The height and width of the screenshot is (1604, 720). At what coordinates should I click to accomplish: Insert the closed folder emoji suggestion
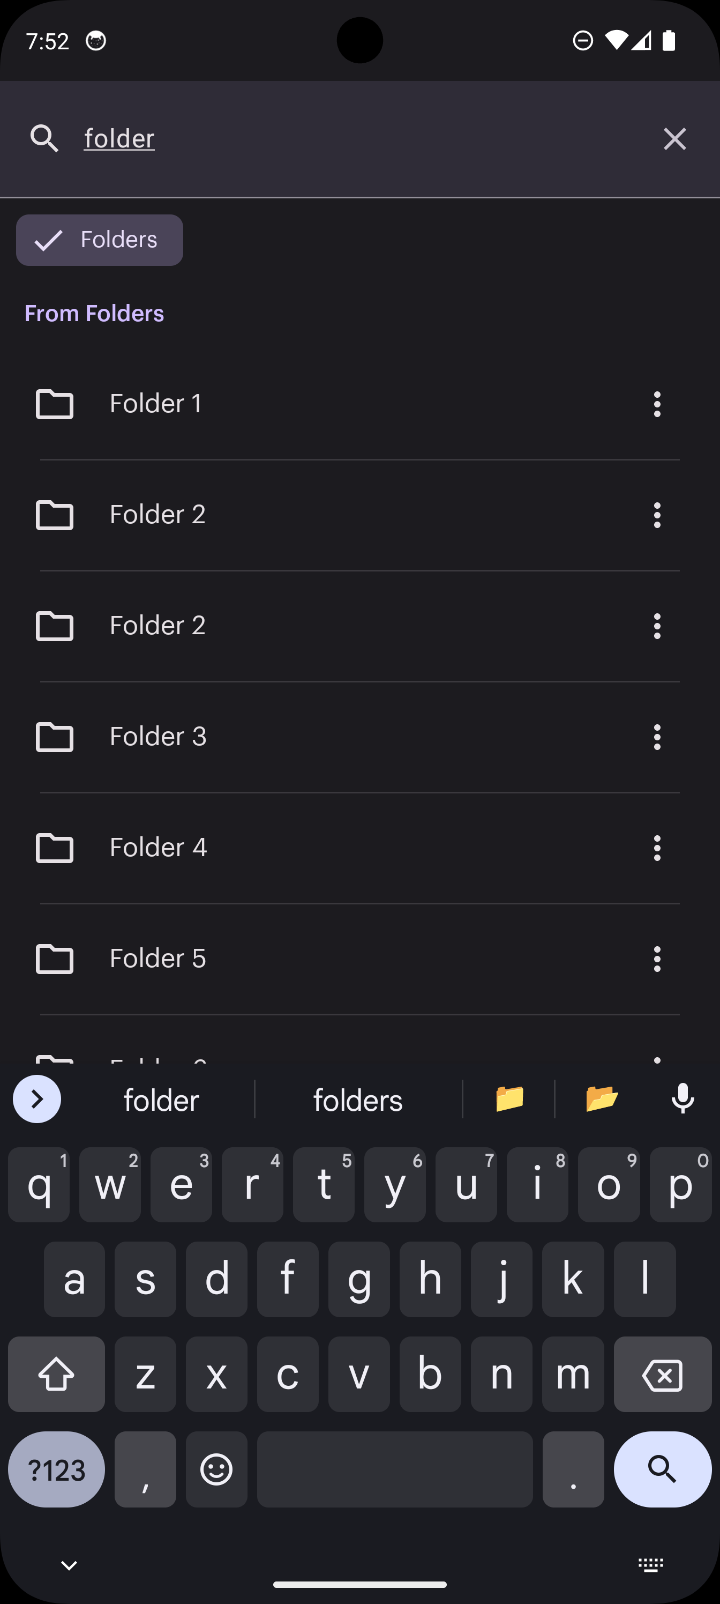point(509,1099)
